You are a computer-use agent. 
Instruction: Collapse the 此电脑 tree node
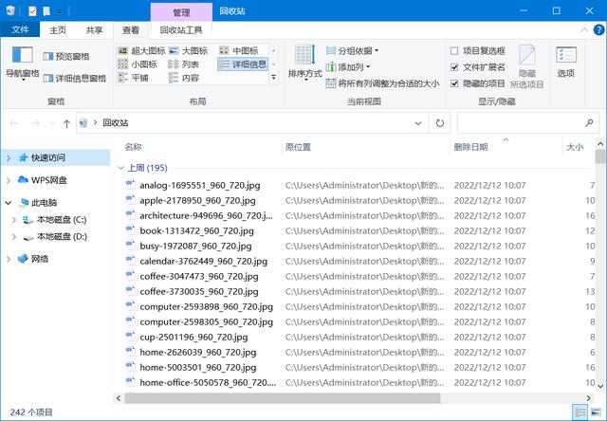tap(9, 203)
